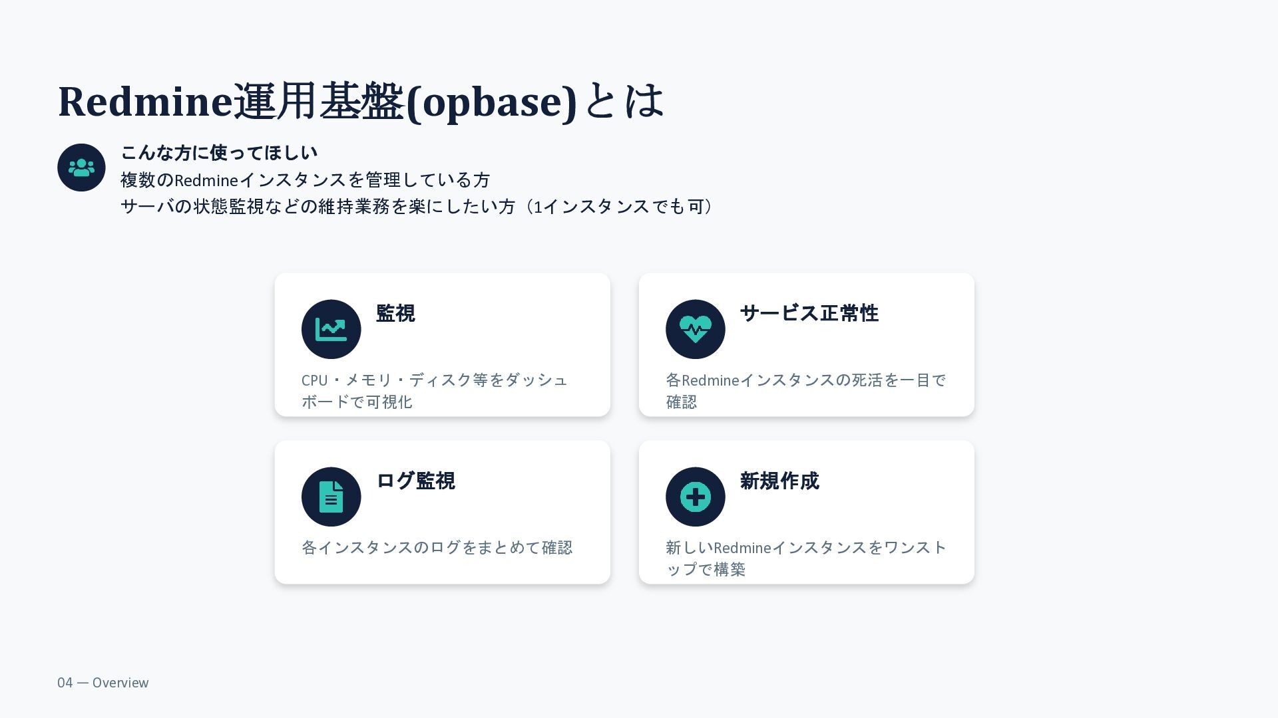Click the 新規作成 card background

[x=806, y=512]
